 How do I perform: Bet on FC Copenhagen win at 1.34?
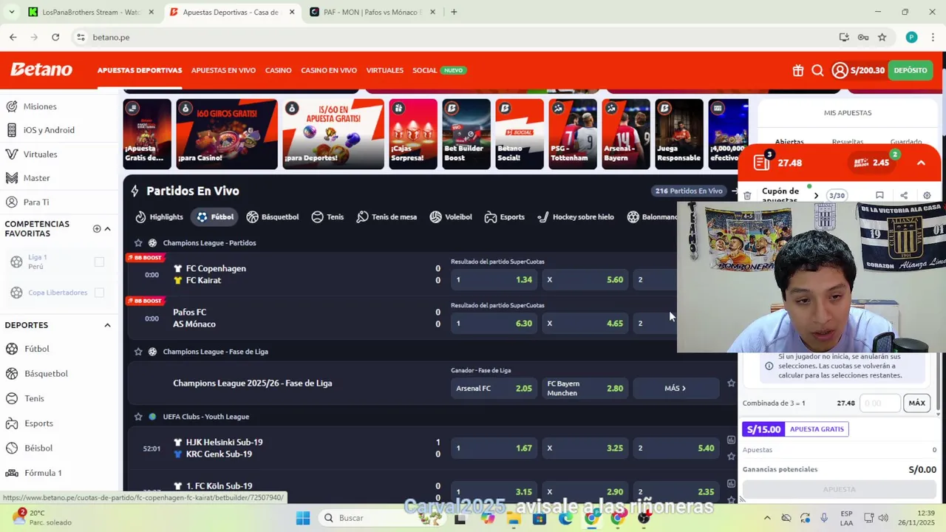(x=494, y=280)
